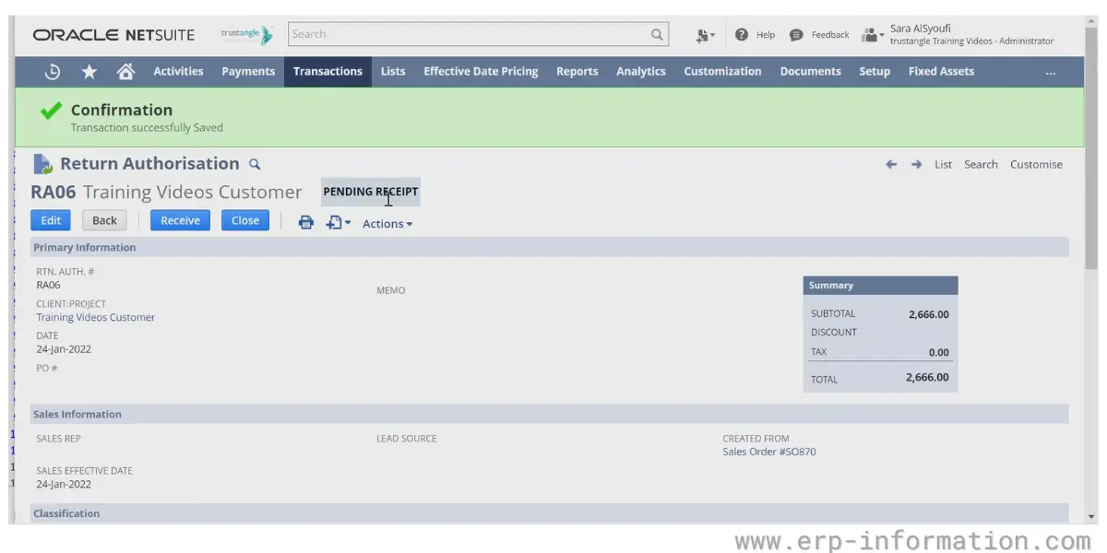Open the Recent Records clock icon

point(53,72)
